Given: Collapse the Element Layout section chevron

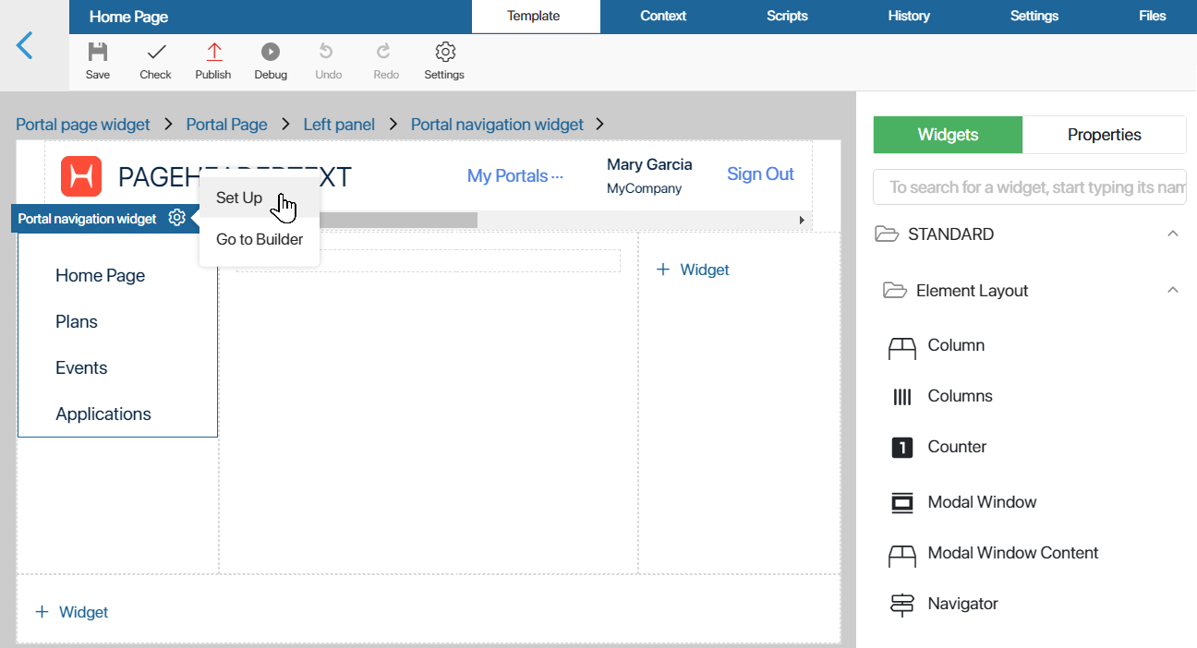Looking at the screenshot, I should pyautogui.click(x=1173, y=290).
